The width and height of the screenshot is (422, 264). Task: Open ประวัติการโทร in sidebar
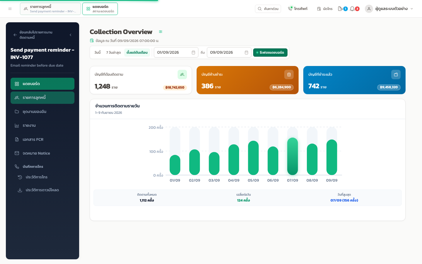(x=44, y=177)
